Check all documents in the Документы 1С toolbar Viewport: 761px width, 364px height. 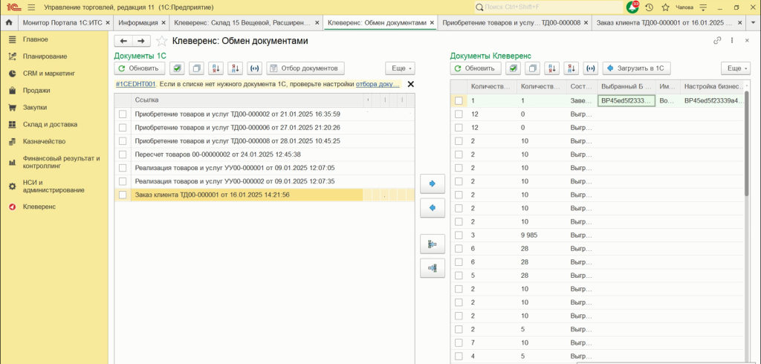[177, 68]
